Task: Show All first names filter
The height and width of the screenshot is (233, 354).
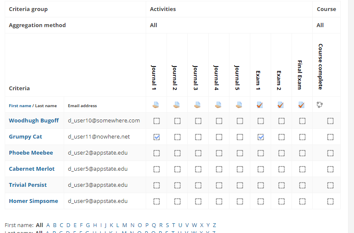Action: pos(39,225)
